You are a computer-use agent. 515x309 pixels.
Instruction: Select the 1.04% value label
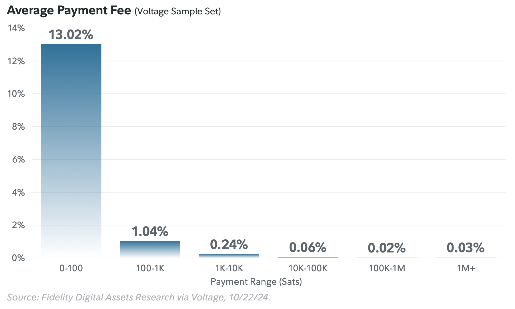coord(150,231)
